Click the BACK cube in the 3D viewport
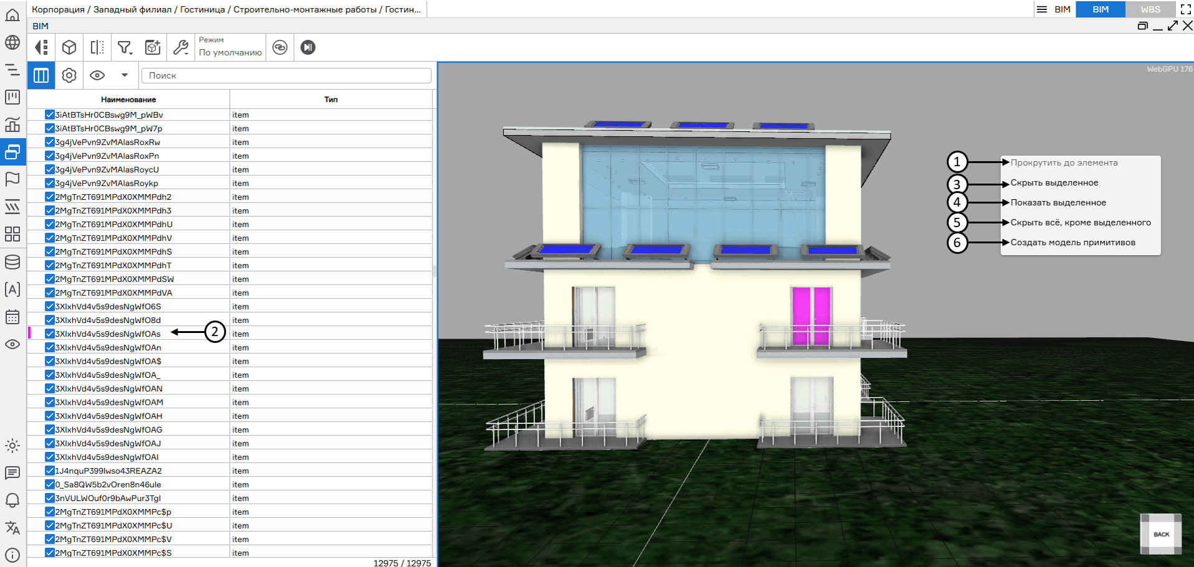This screenshot has height=567, width=1194. (1160, 534)
